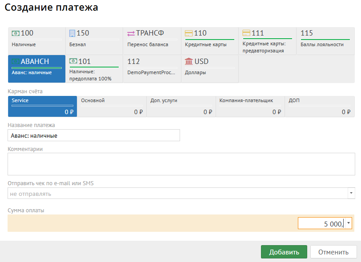Image resolution: width=361 pixels, height=262 pixels.
Task: Open the ДОП account pocket
Action: 320,107
